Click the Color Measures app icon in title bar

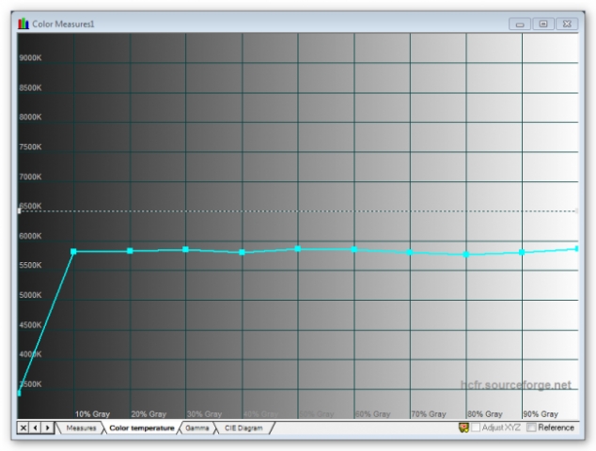23,23
